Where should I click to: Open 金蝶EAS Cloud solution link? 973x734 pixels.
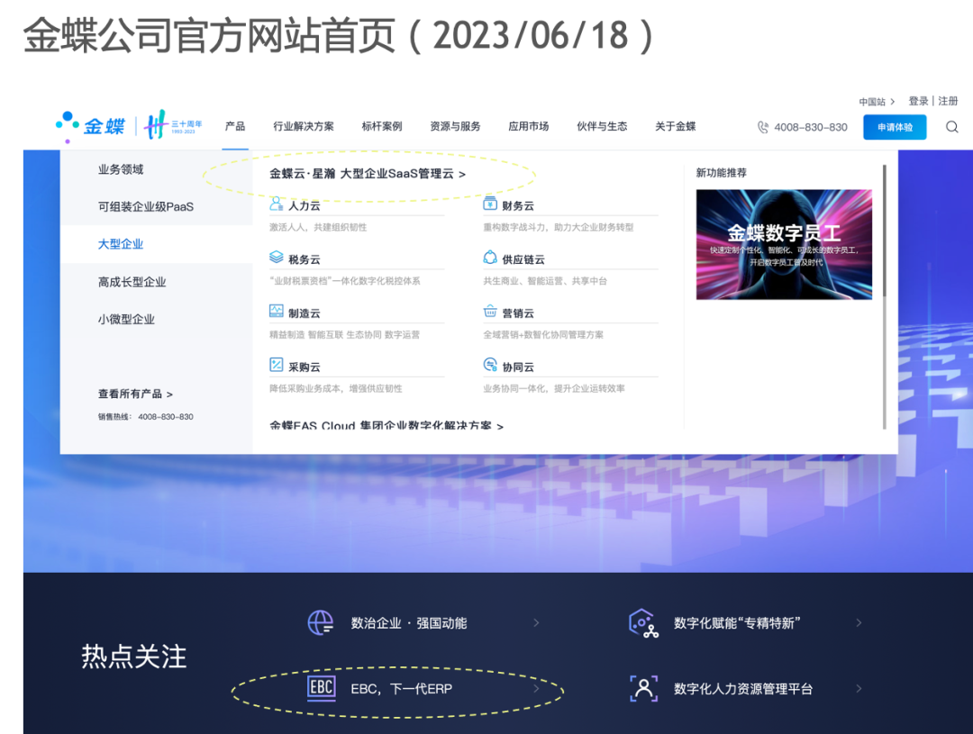386,426
